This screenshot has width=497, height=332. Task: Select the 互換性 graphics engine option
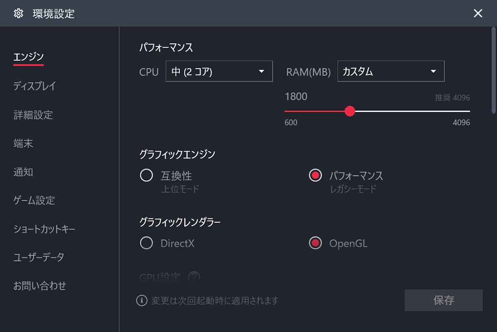point(147,175)
